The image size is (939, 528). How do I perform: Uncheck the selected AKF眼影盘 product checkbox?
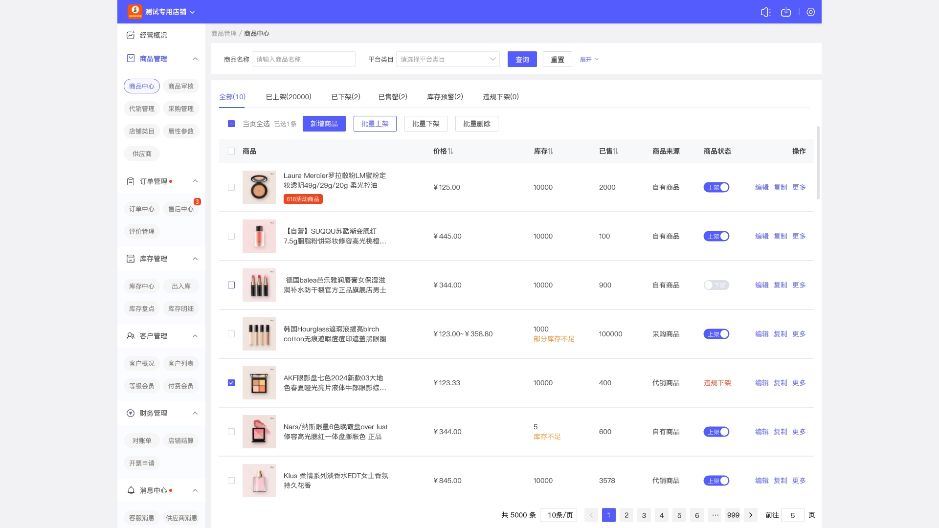coord(231,383)
